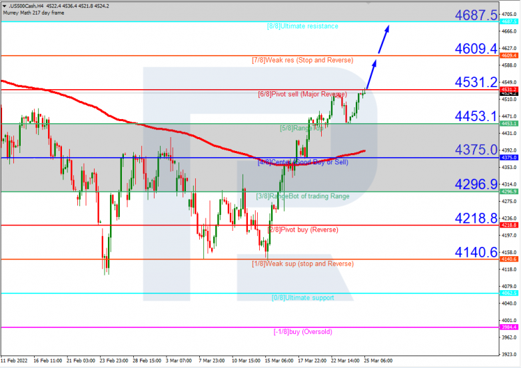
Task: Click the '[2/8]Pivot buy (Reverse)' label
Action: tap(302, 230)
